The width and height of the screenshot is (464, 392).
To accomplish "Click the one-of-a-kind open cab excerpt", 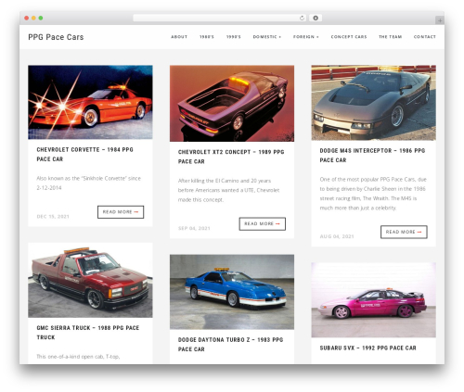I will (x=78, y=357).
